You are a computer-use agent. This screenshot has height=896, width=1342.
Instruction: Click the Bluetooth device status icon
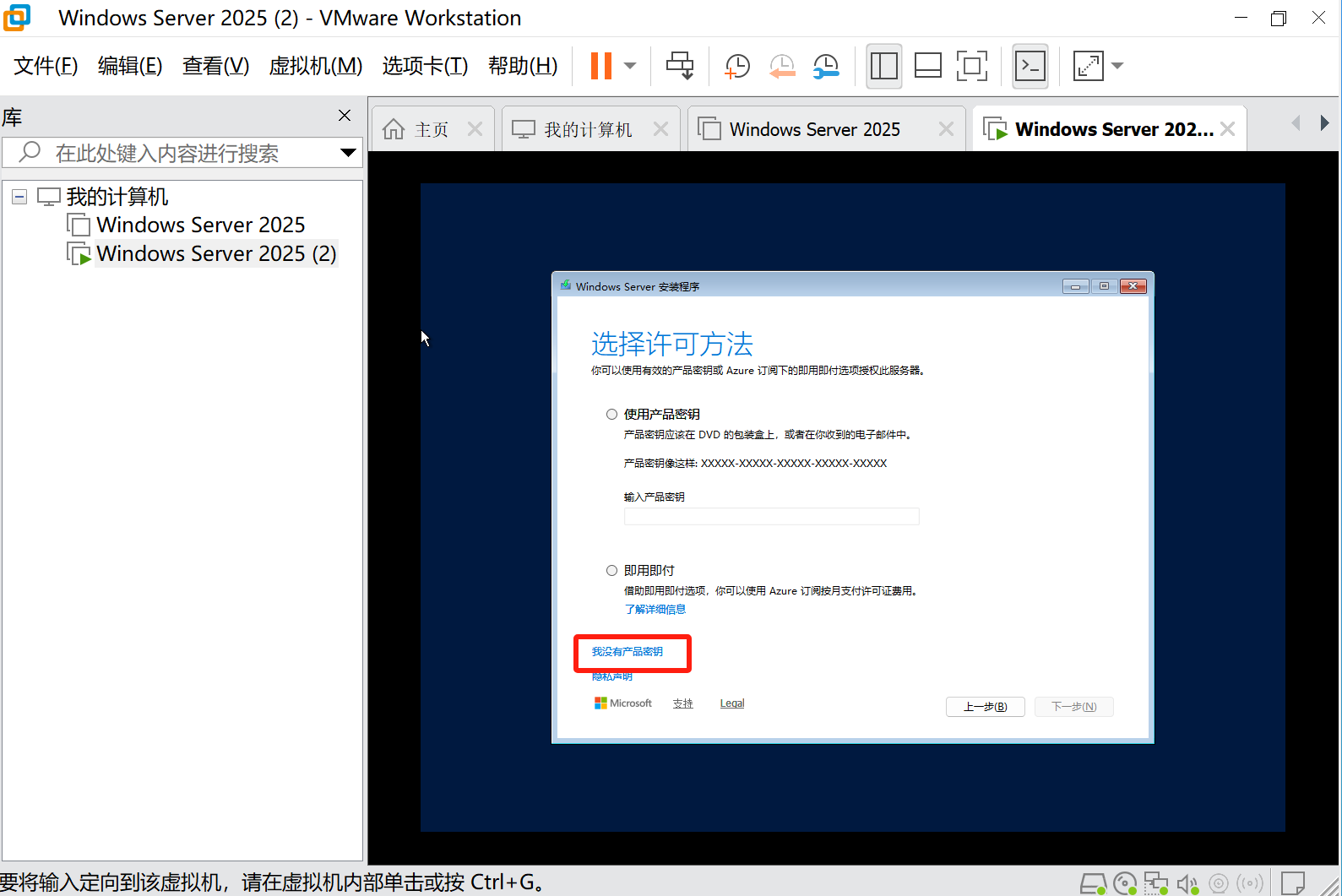point(1250,883)
